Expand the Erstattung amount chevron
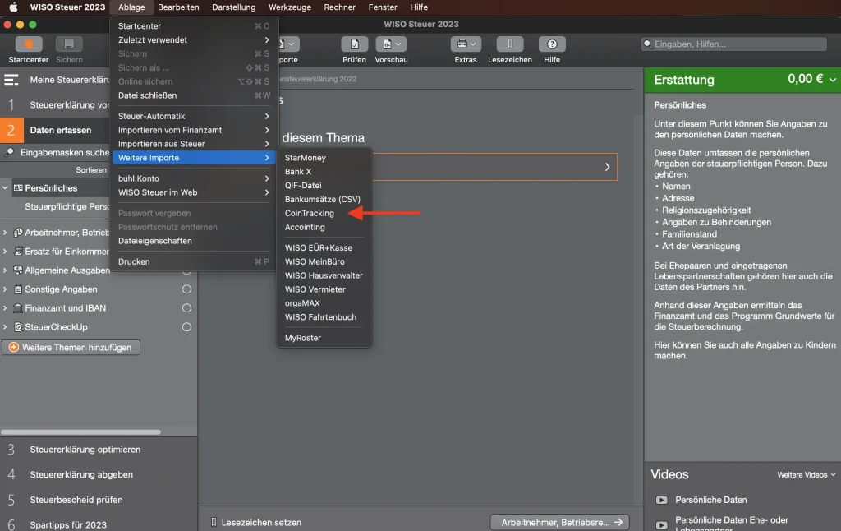The width and height of the screenshot is (841, 531). (833, 80)
